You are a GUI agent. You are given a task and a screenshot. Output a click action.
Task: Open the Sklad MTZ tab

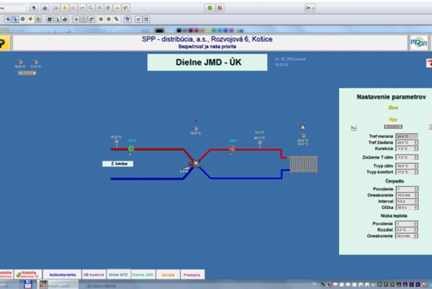[118, 274]
